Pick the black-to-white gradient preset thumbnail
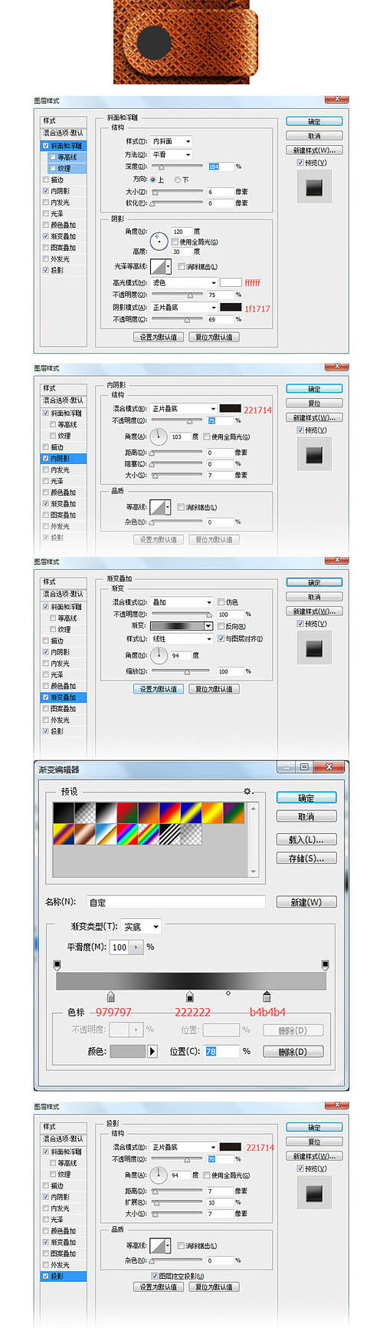Viewport: 383px width, 1328px height. tap(106, 812)
